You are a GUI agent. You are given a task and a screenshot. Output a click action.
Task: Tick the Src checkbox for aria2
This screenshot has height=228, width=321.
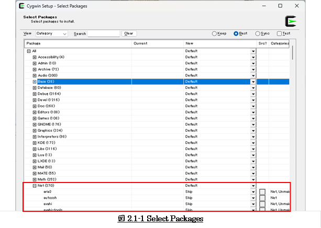coord(262,191)
